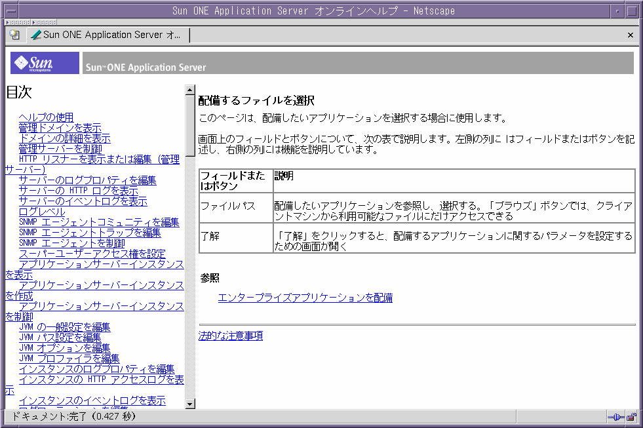Click the Sun ONE Application Server banner
The height and width of the screenshot is (428, 643).
358,63
